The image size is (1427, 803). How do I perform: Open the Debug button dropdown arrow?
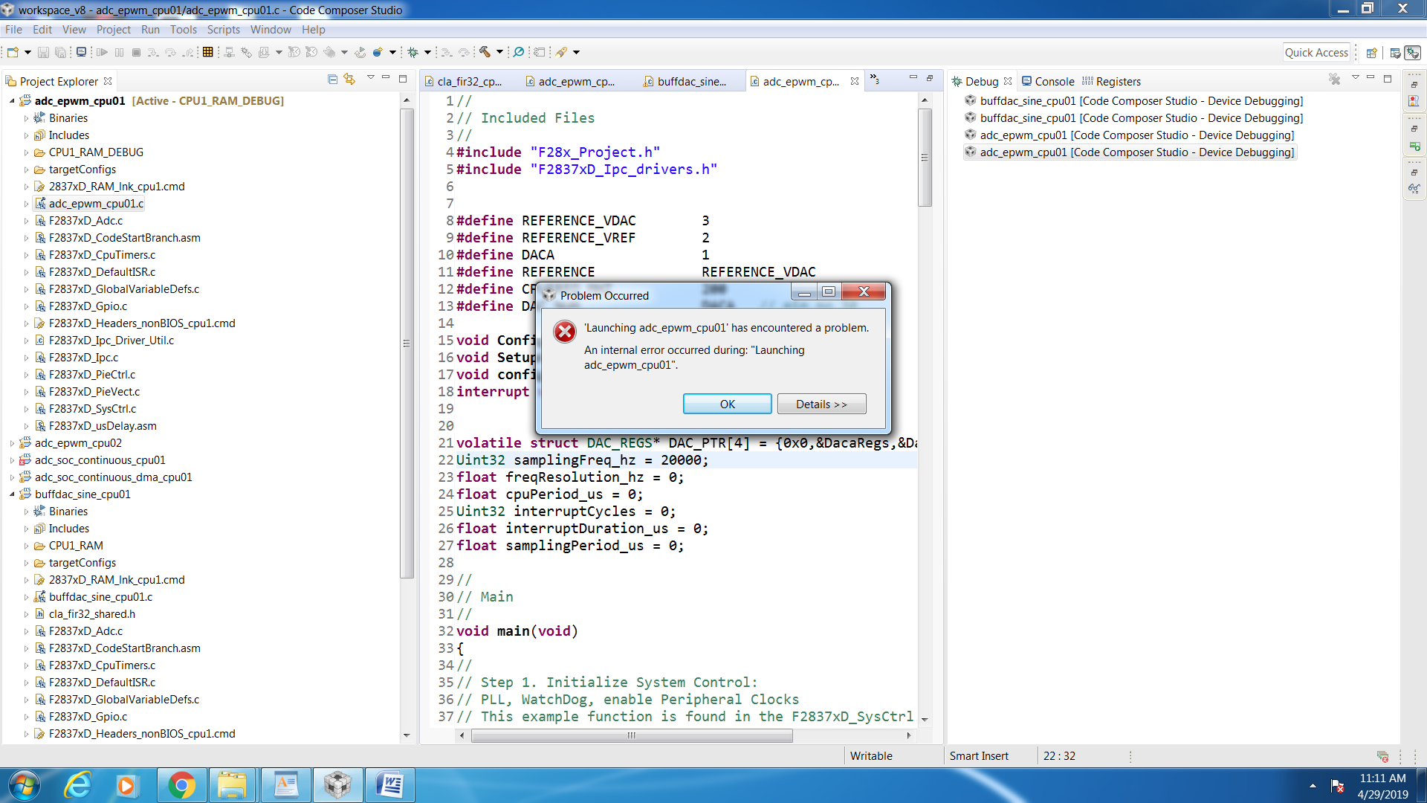click(427, 52)
